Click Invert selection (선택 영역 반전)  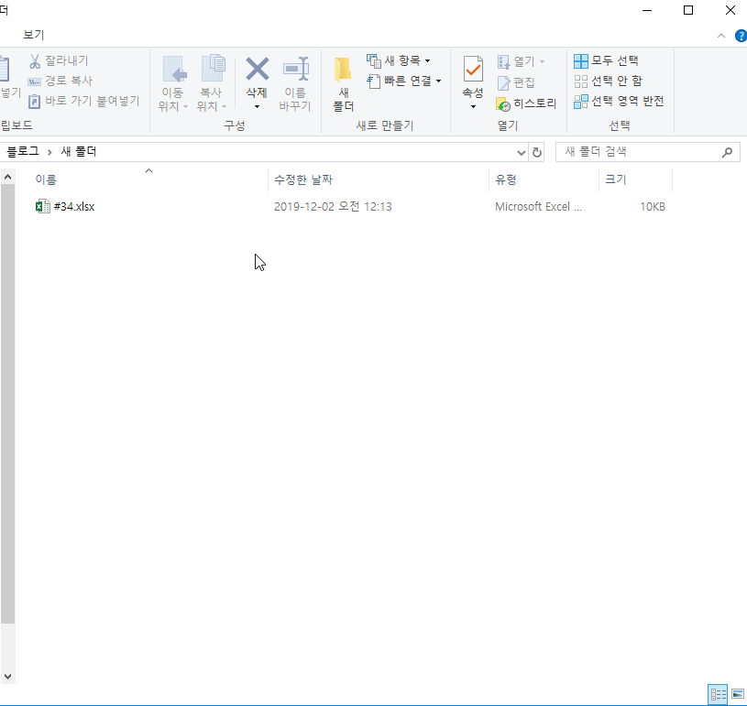click(619, 101)
